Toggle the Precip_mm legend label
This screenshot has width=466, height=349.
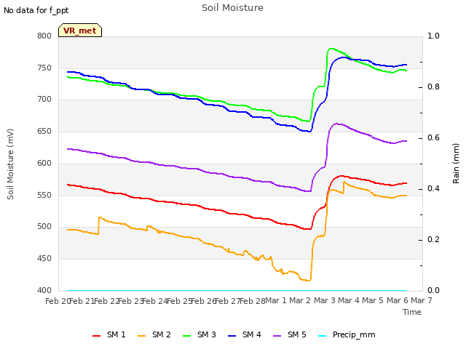(x=354, y=335)
